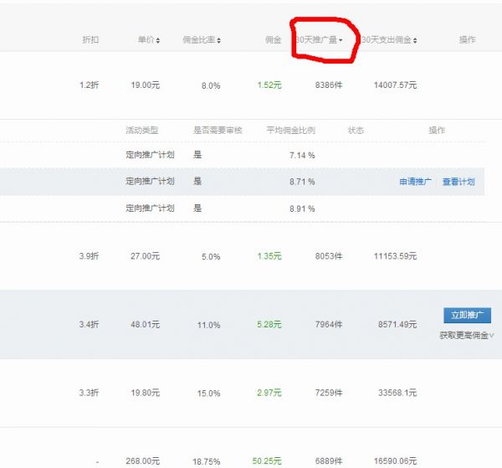The width and height of the screenshot is (502, 468).
Task: Click the 操作 header in the top row
Action: tap(467, 40)
